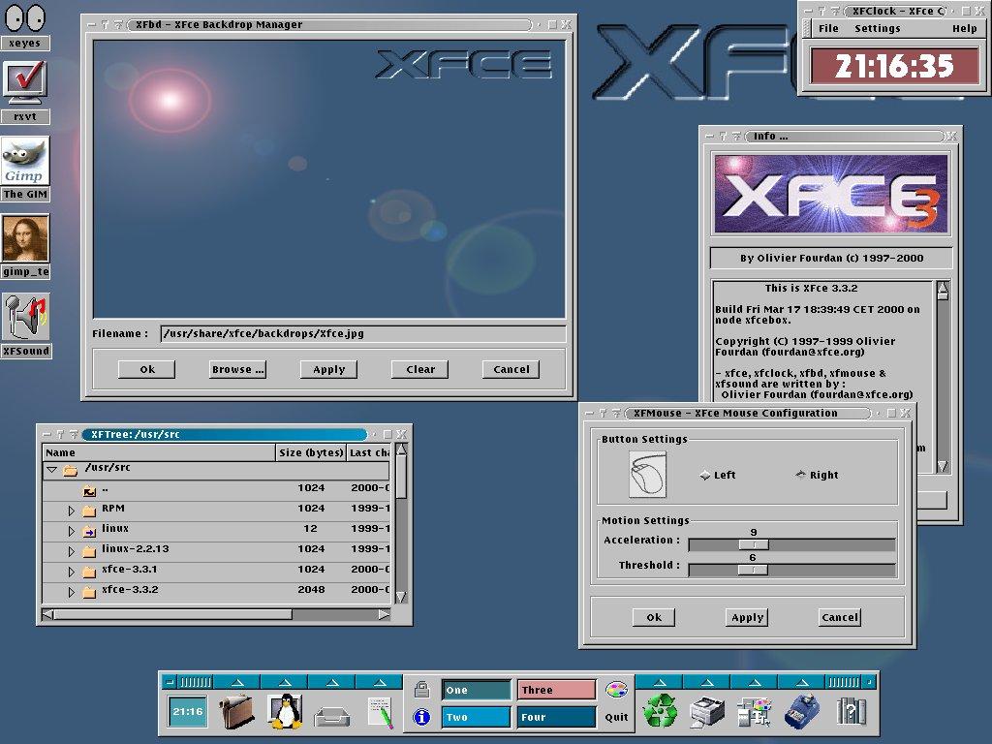992x744 pixels.
Task: Expand the linux-2.2.13 folder
Action: (72, 551)
